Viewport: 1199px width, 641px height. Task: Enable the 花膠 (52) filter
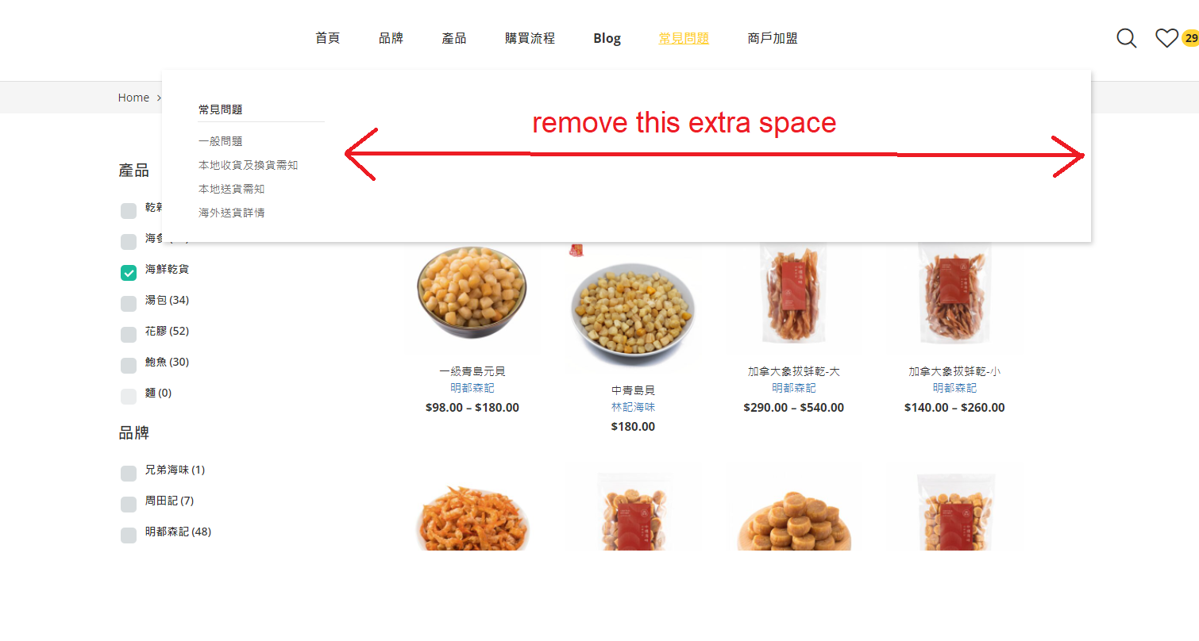coord(129,335)
